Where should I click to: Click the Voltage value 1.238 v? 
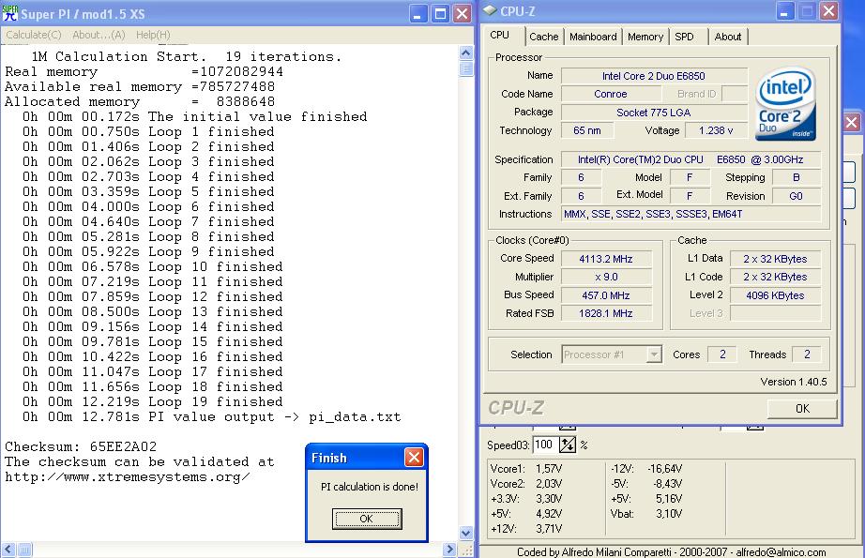[x=716, y=130]
